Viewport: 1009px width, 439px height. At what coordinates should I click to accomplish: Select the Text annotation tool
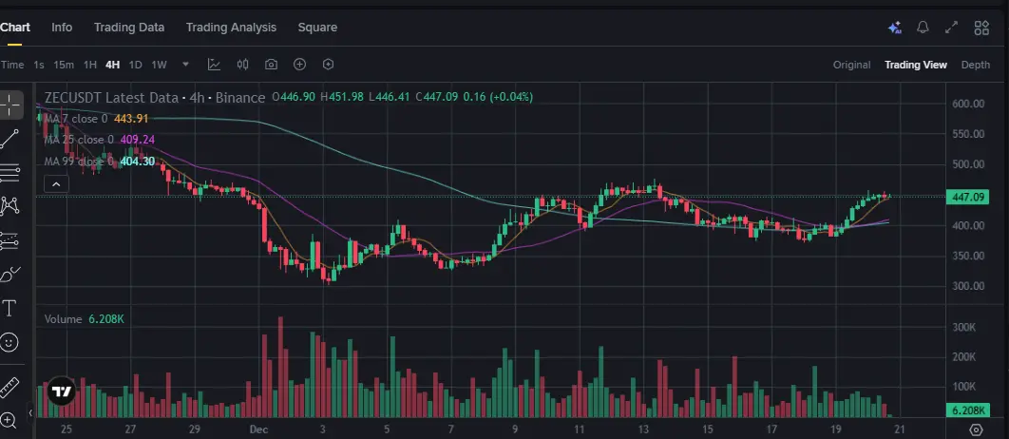(10, 308)
